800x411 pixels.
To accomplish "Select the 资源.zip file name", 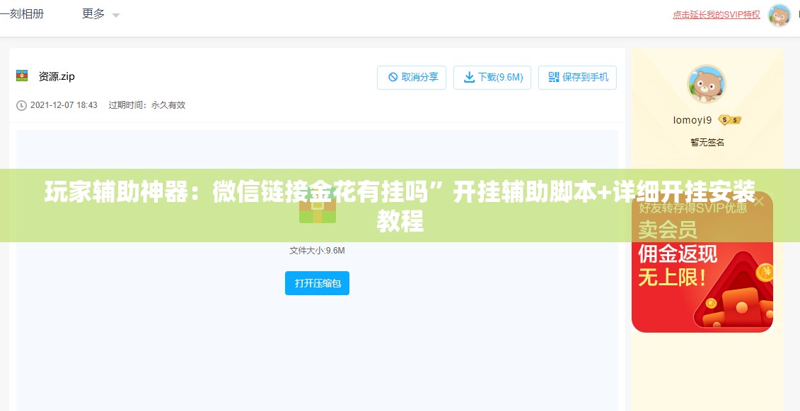I will [57, 76].
